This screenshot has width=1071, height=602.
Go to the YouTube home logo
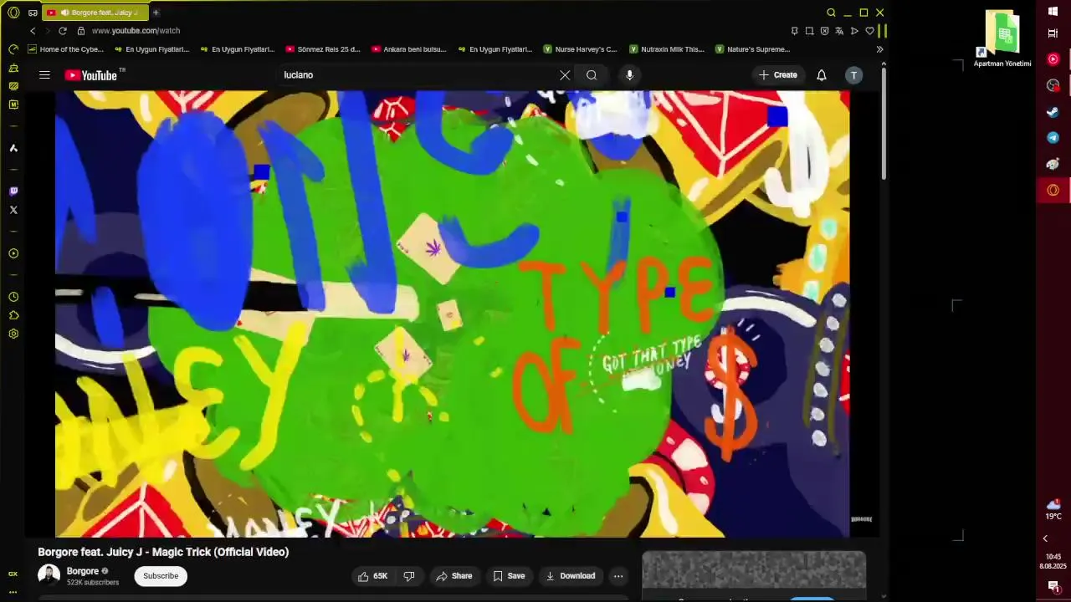tap(92, 75)
